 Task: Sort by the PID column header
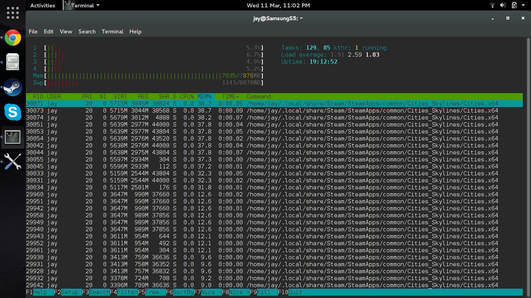tap(38, 97)
